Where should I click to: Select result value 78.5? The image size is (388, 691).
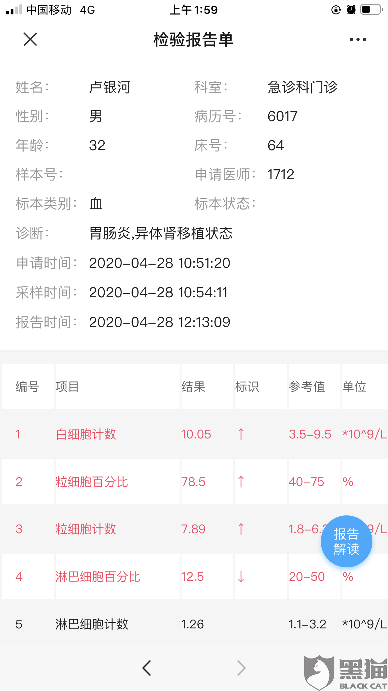tap(193, 482)
